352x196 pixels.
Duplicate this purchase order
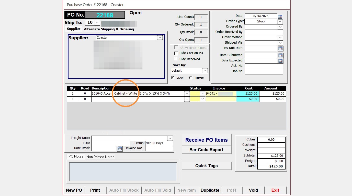[x=210, y=190]
